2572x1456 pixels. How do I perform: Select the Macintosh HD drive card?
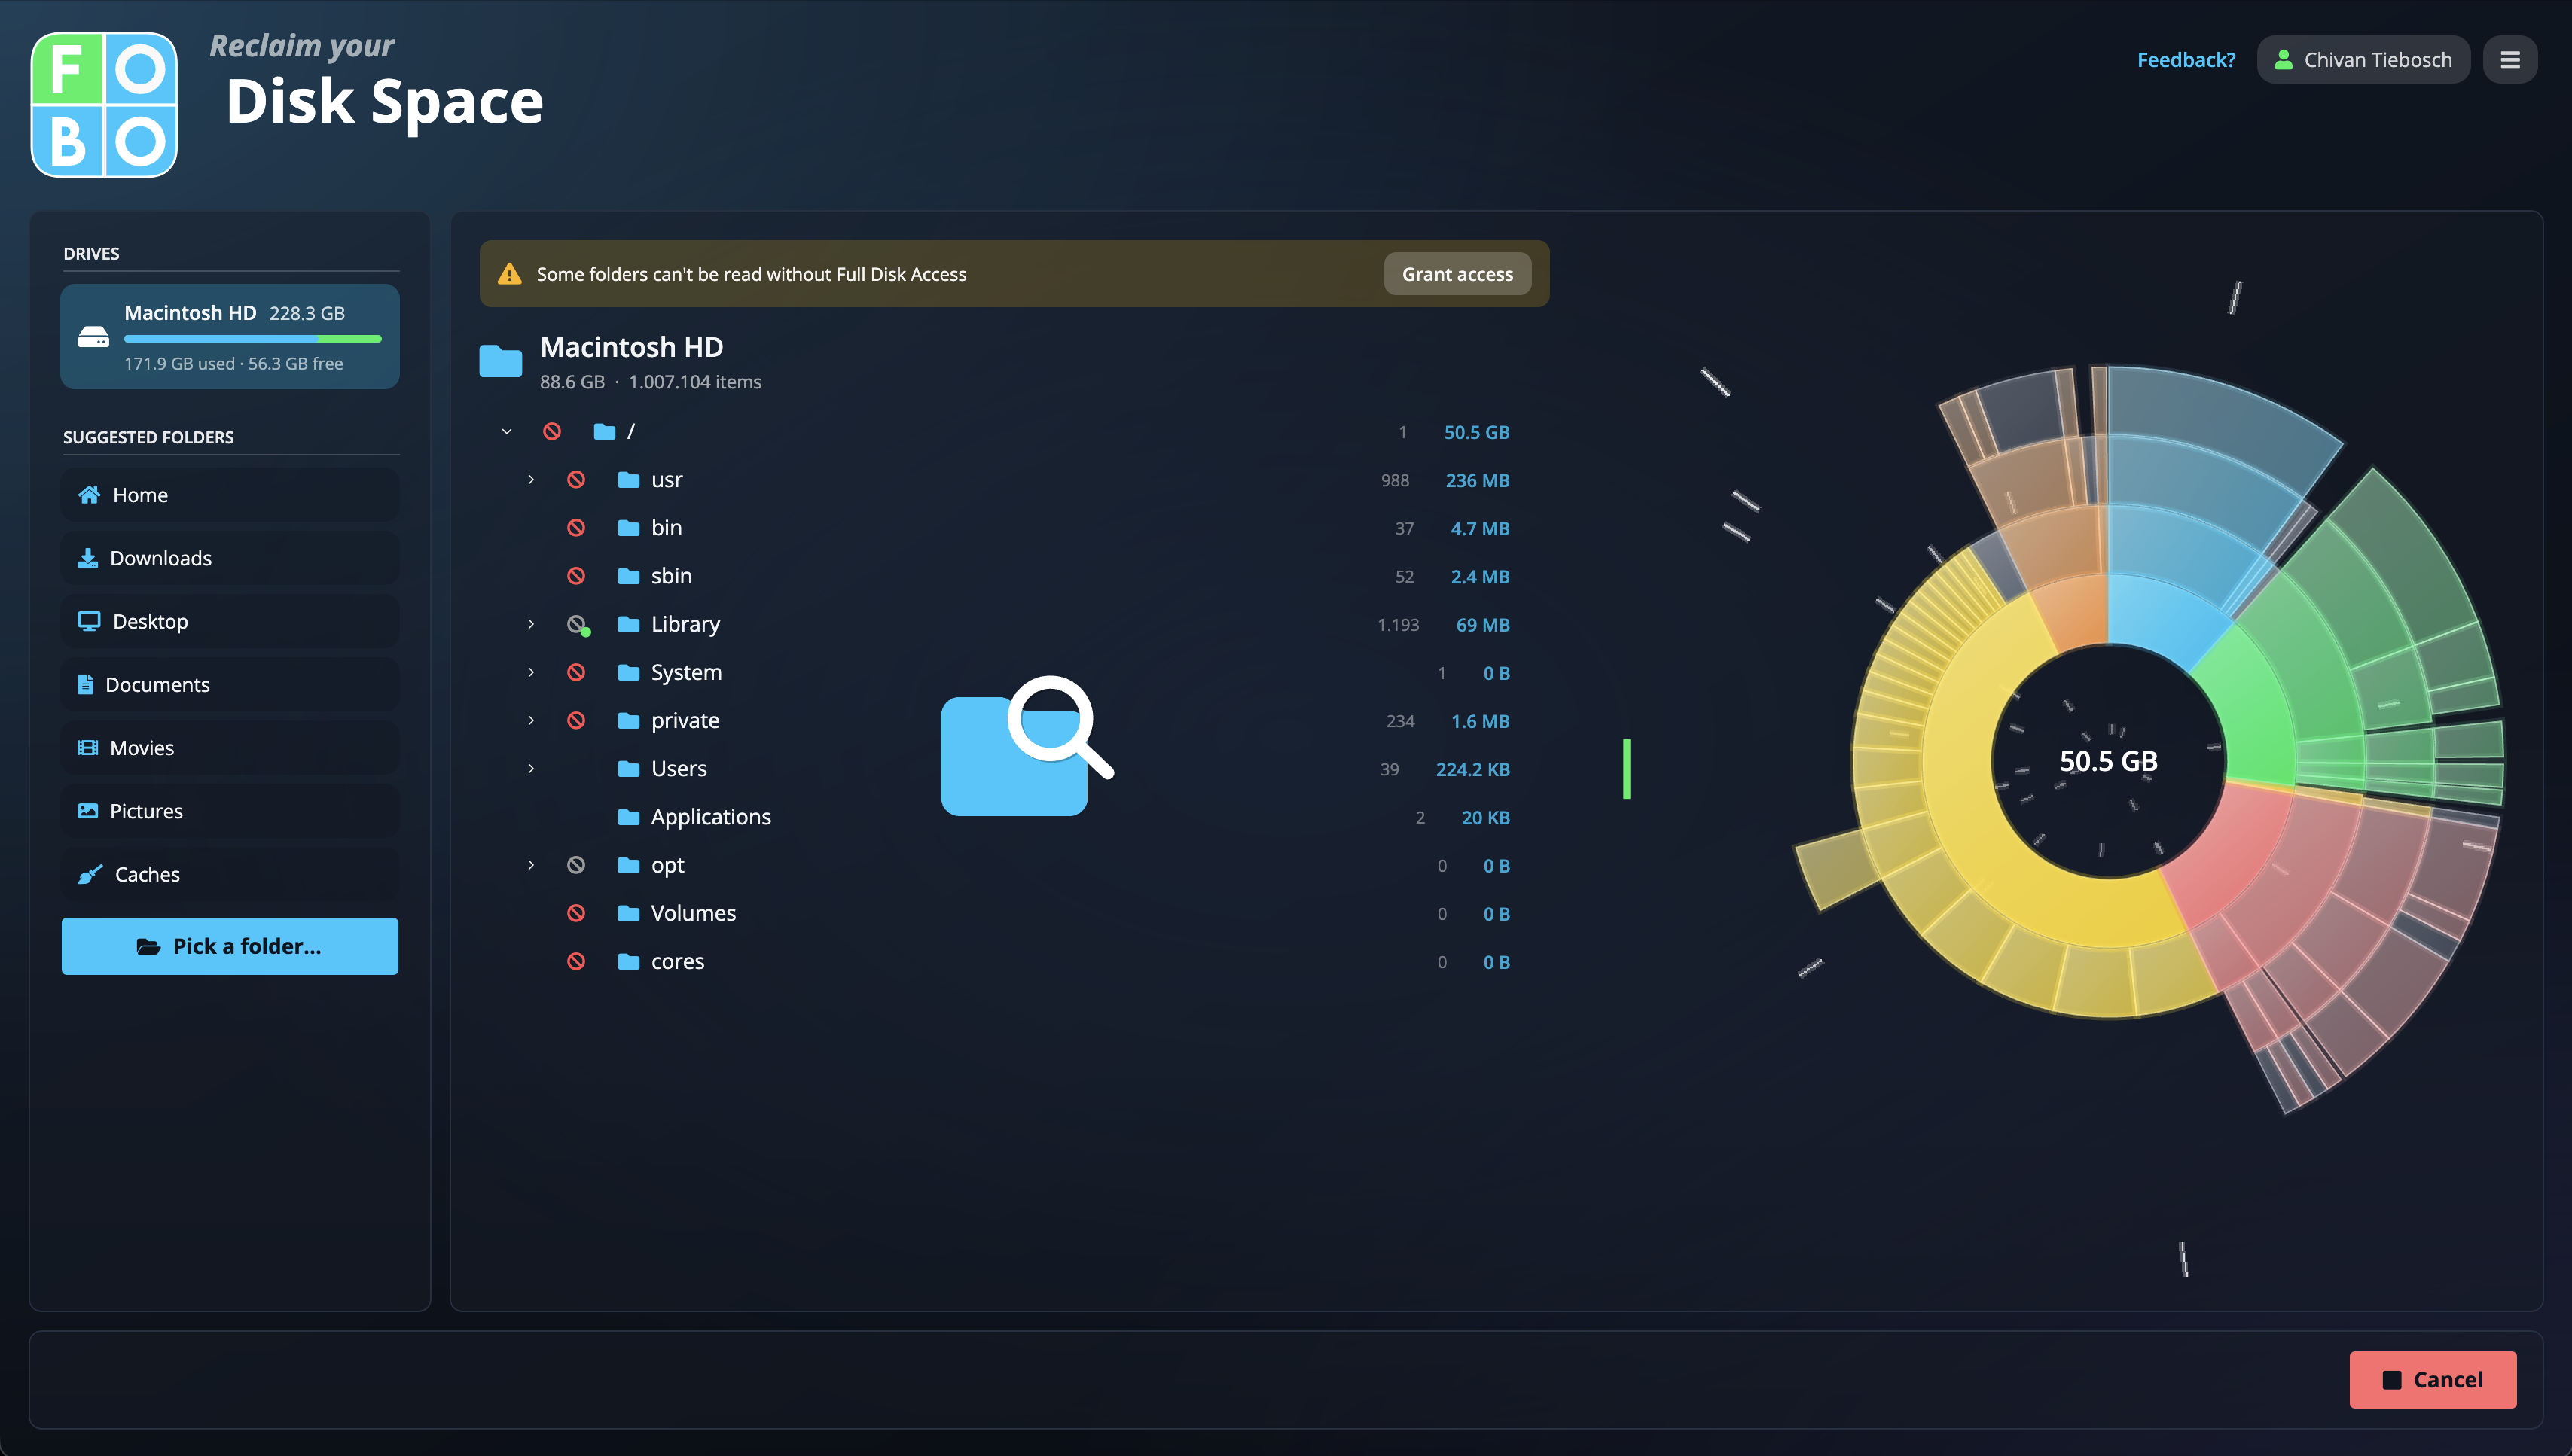230,336
